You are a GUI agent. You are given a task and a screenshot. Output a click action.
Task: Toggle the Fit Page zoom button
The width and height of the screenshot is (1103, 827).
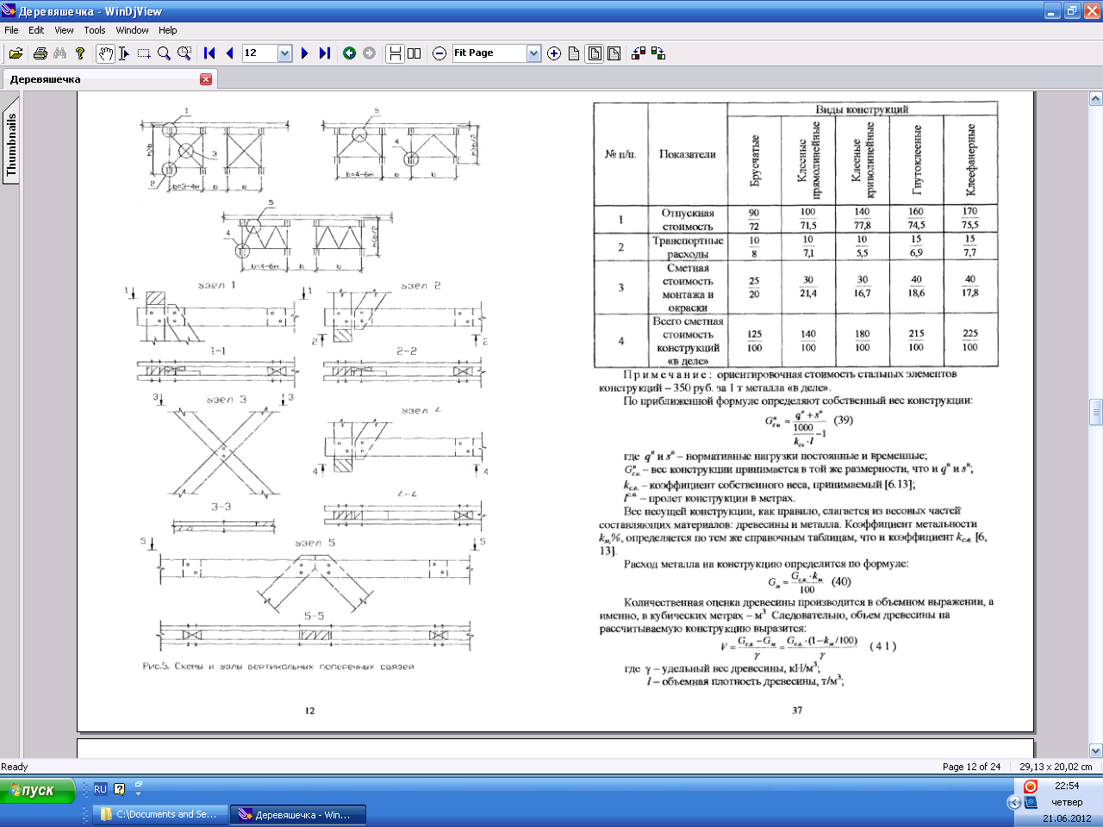pyautogui.click(x=595, y=53)
